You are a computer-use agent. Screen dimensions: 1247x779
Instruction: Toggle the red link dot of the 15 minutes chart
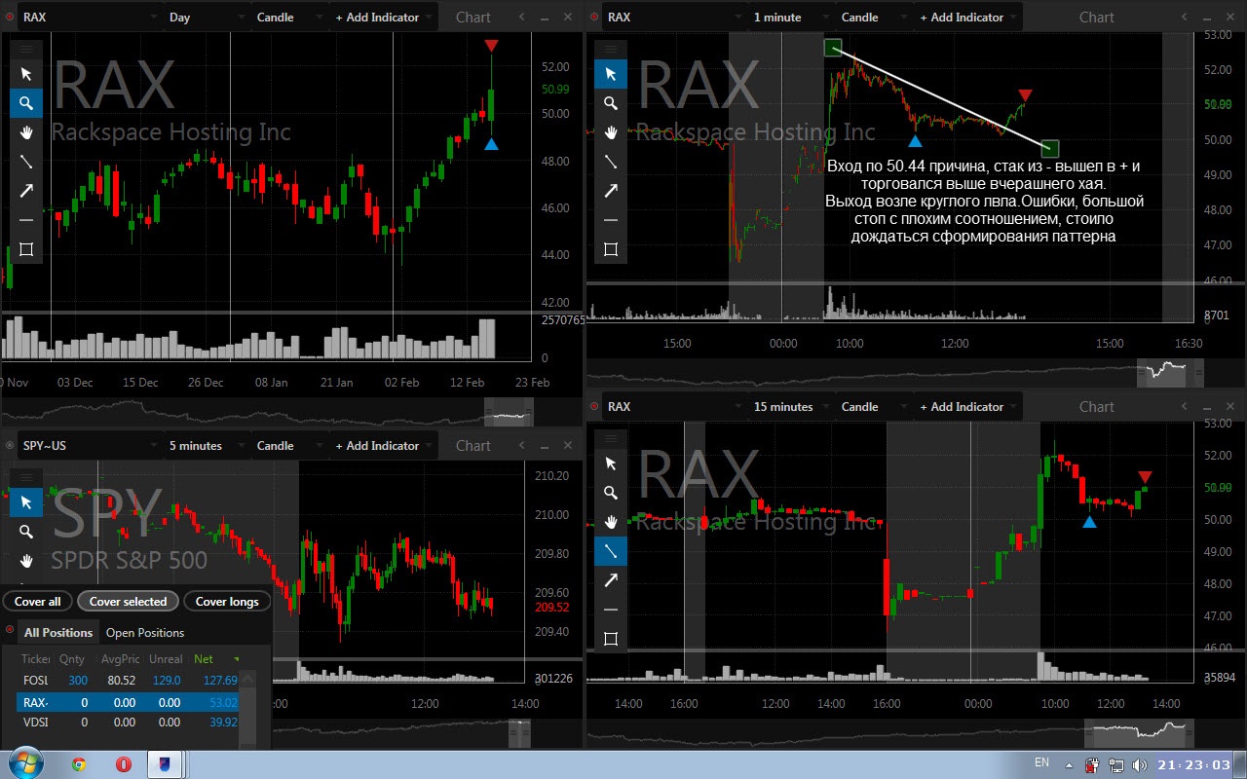point(593,406)
